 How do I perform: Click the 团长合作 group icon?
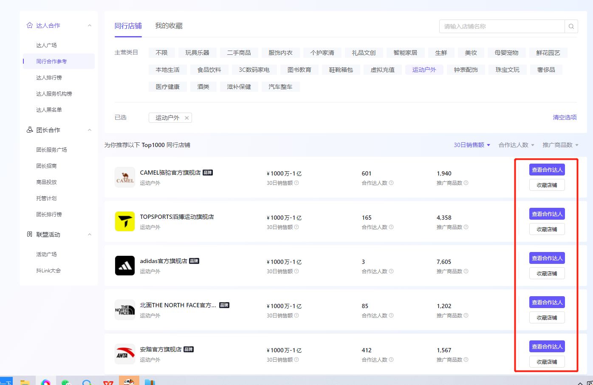[x=30, y=130]
